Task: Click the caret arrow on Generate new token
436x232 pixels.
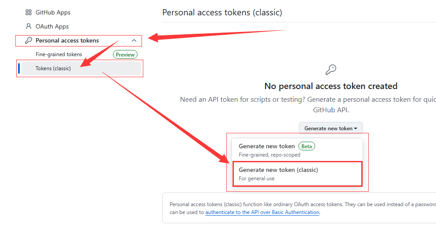Action: [x=355, y=128]
